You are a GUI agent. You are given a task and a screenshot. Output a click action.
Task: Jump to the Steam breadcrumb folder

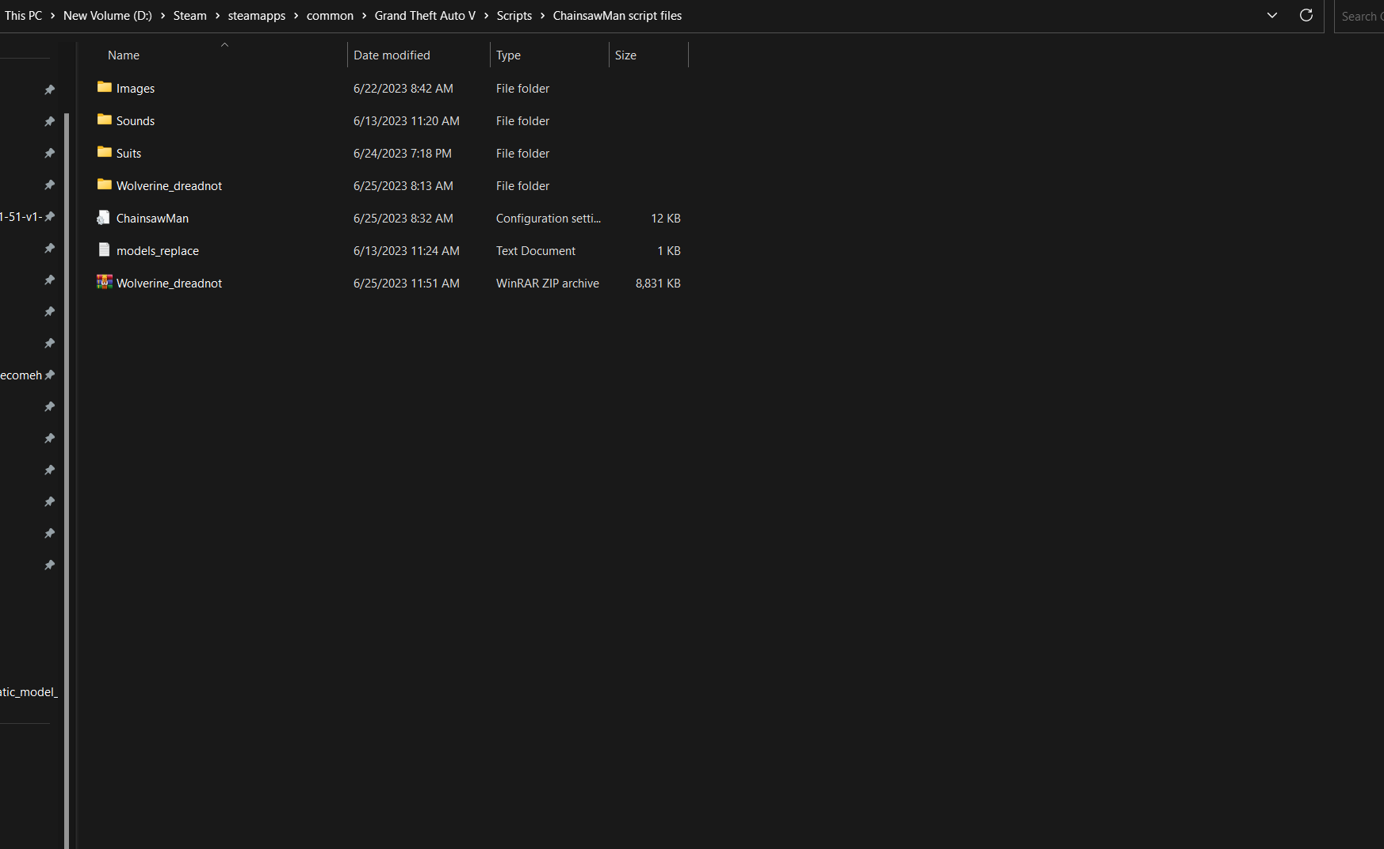[x=190, y=16]
